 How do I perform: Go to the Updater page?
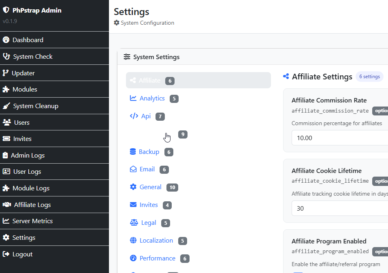[54, 73]
